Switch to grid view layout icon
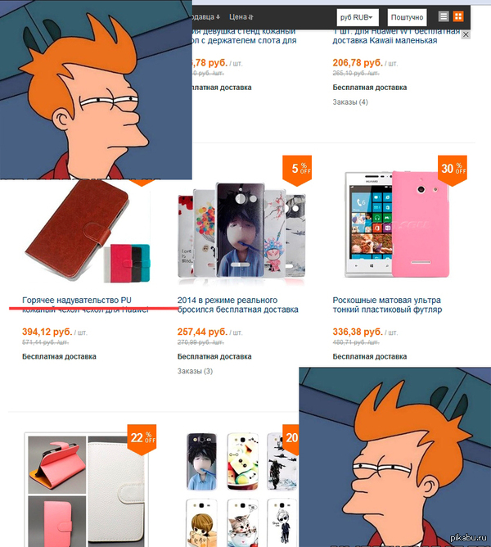 point(458,16)
